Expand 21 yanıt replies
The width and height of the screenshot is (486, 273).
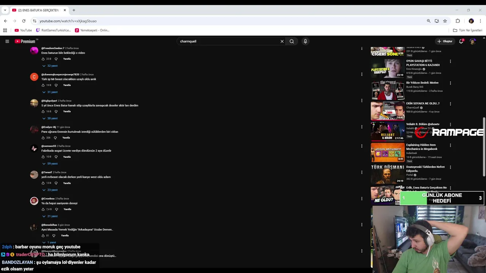pos(50,216)
